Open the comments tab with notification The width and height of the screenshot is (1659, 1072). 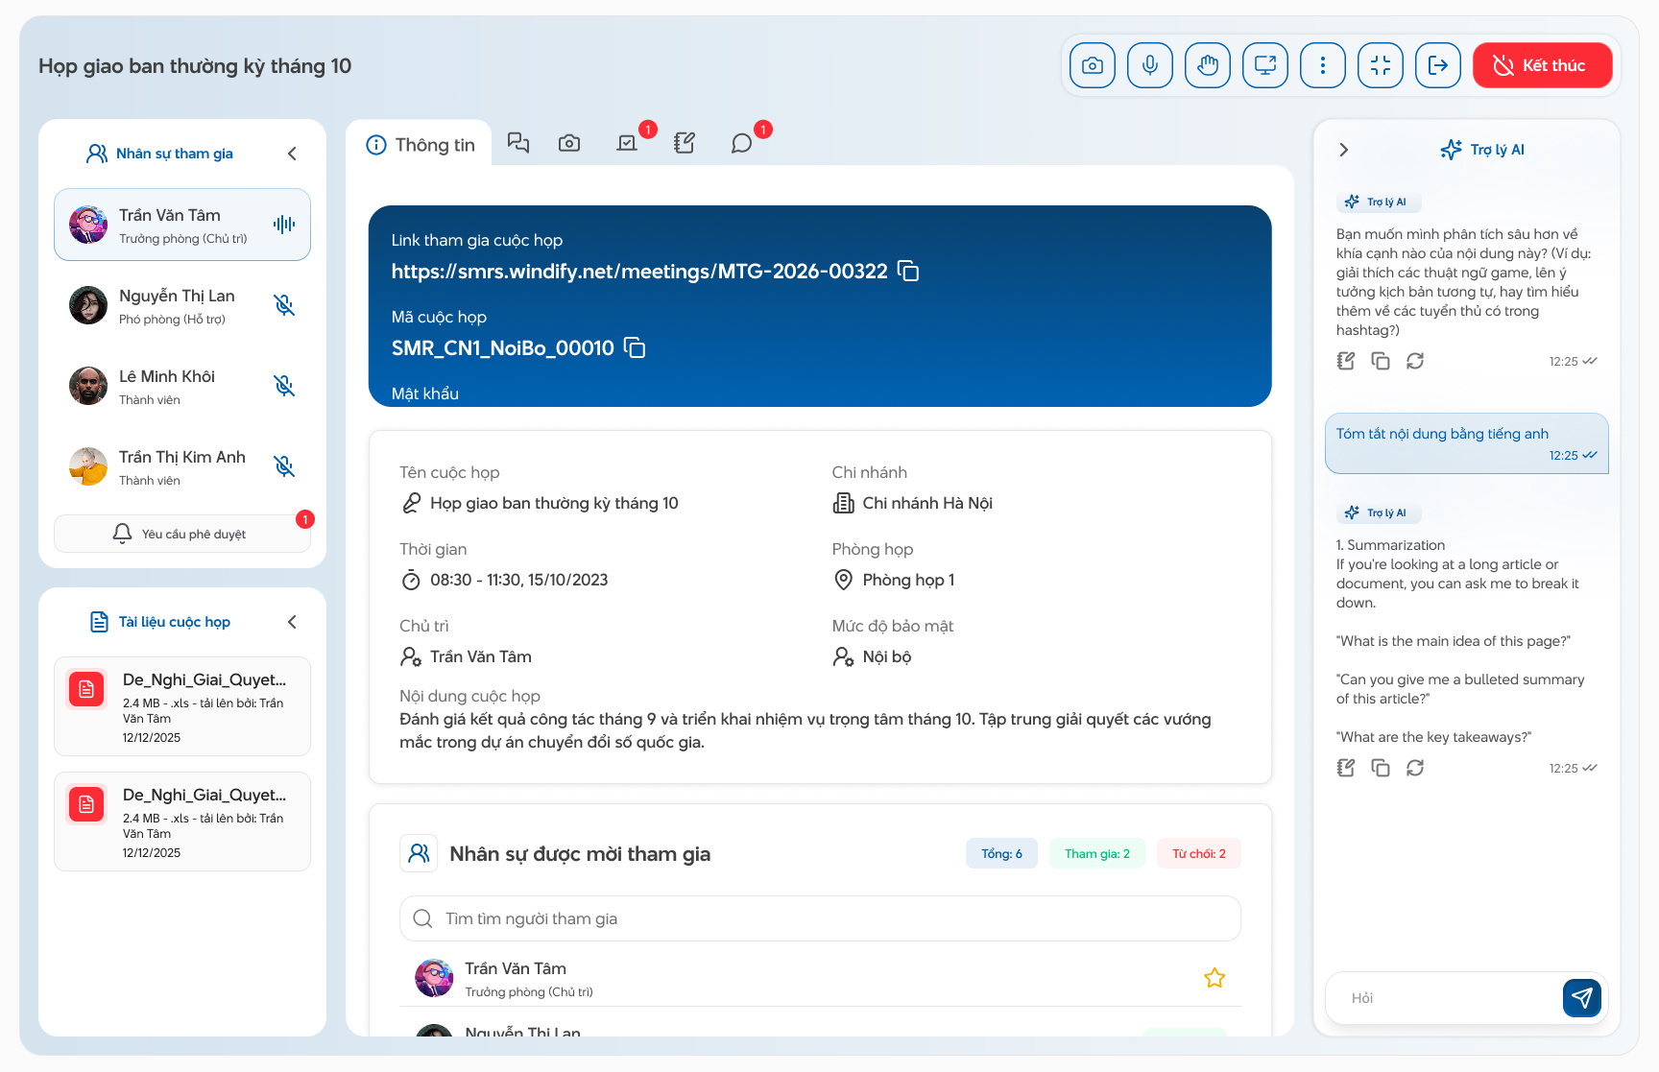tap(742, 143)
